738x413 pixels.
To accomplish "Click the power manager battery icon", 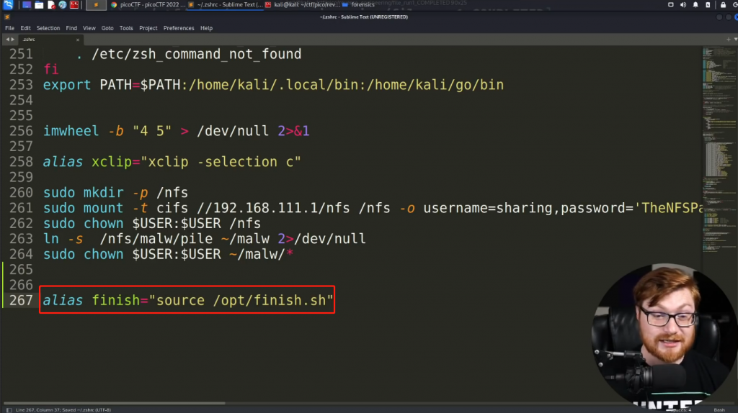I will point(708,5).
